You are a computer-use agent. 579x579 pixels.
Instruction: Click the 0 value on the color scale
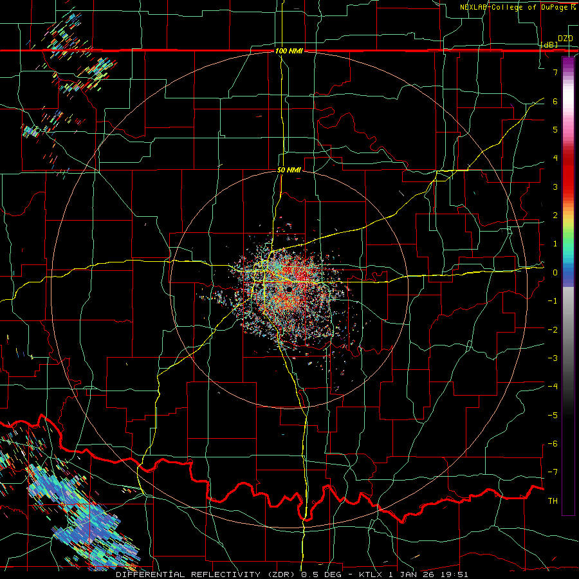[x=555, y=273]
